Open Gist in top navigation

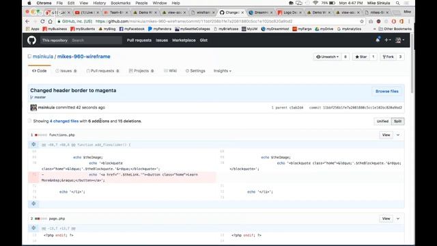(203, 40)
